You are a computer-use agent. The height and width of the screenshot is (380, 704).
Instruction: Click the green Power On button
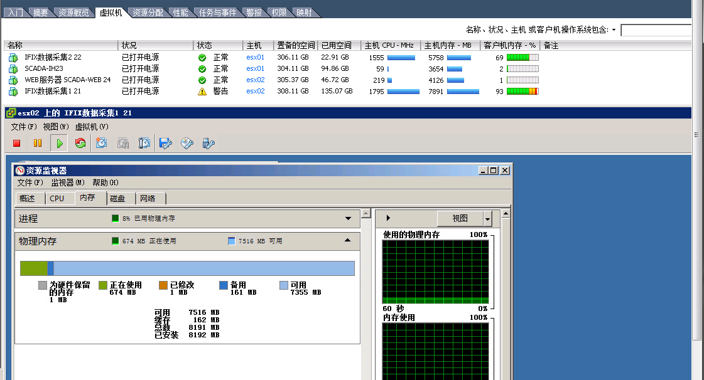[x=59, y=144]
